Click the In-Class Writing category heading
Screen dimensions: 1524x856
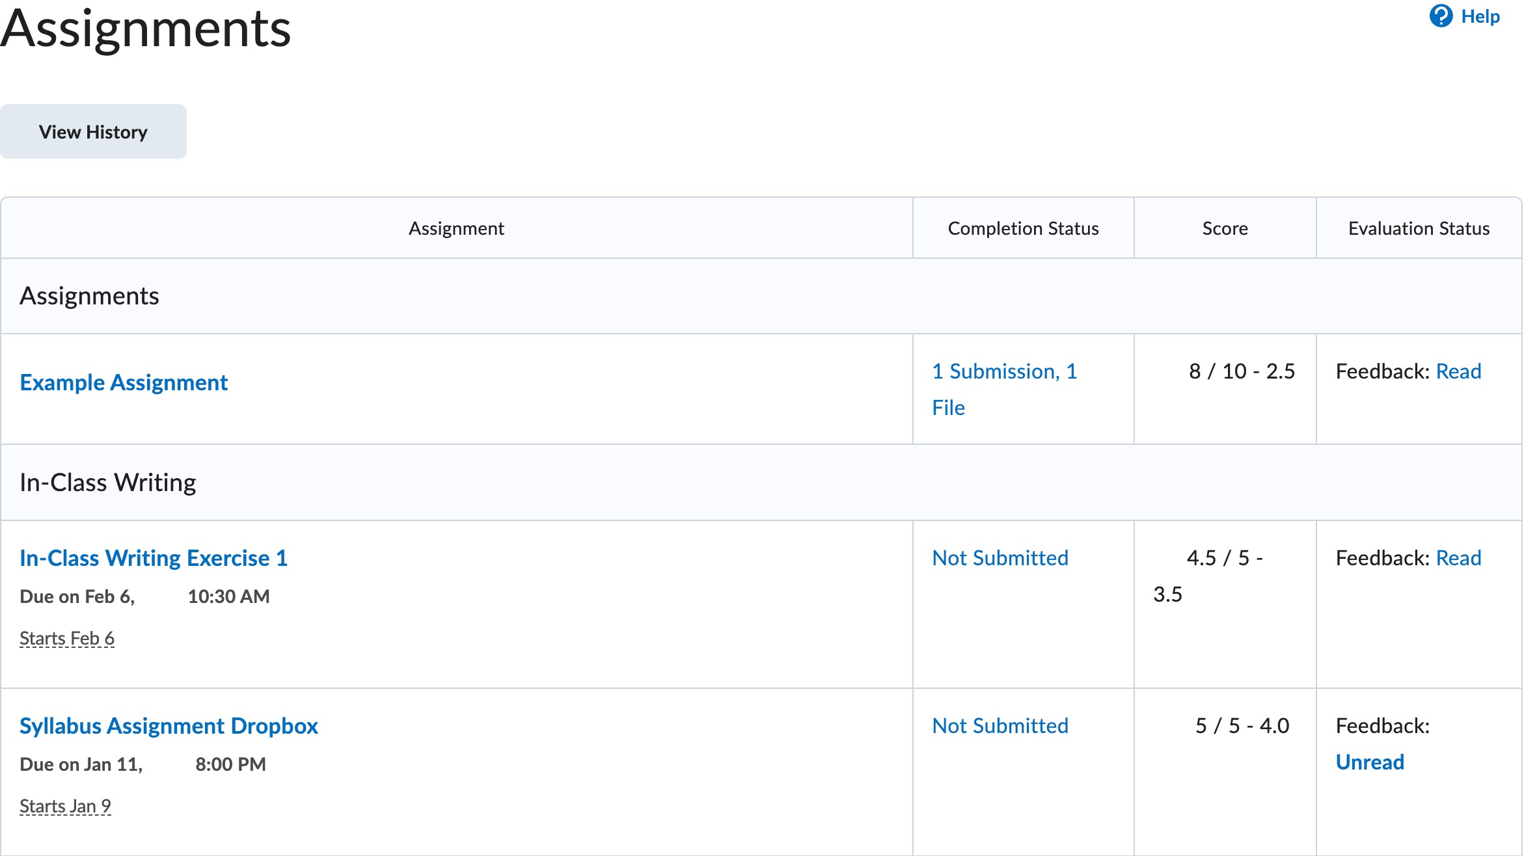click(108, 483)
